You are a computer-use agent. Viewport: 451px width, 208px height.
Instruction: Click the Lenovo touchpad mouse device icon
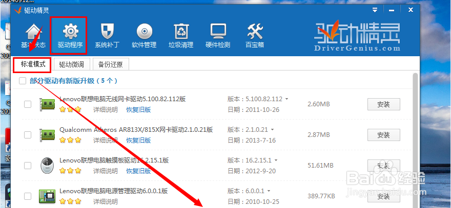47,166
